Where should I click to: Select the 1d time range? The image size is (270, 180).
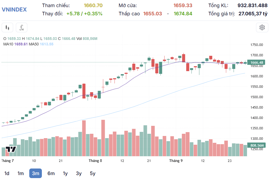click(x=7, y=173)
